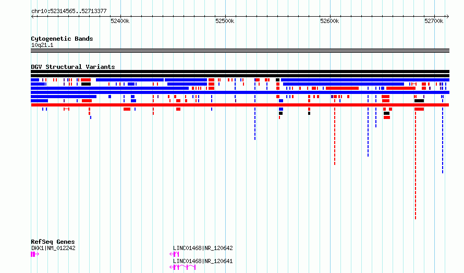The width and height of the screenshot is (464, 273).
Task: Click the left arrowhead of the ruler
Action: [x=32, y=16]
